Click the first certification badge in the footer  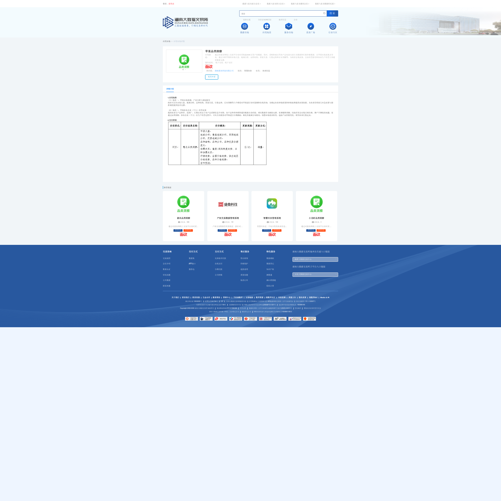pos(191,319)
